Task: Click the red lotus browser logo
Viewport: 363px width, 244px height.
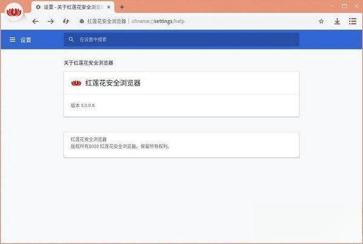Action: point(14,12)
